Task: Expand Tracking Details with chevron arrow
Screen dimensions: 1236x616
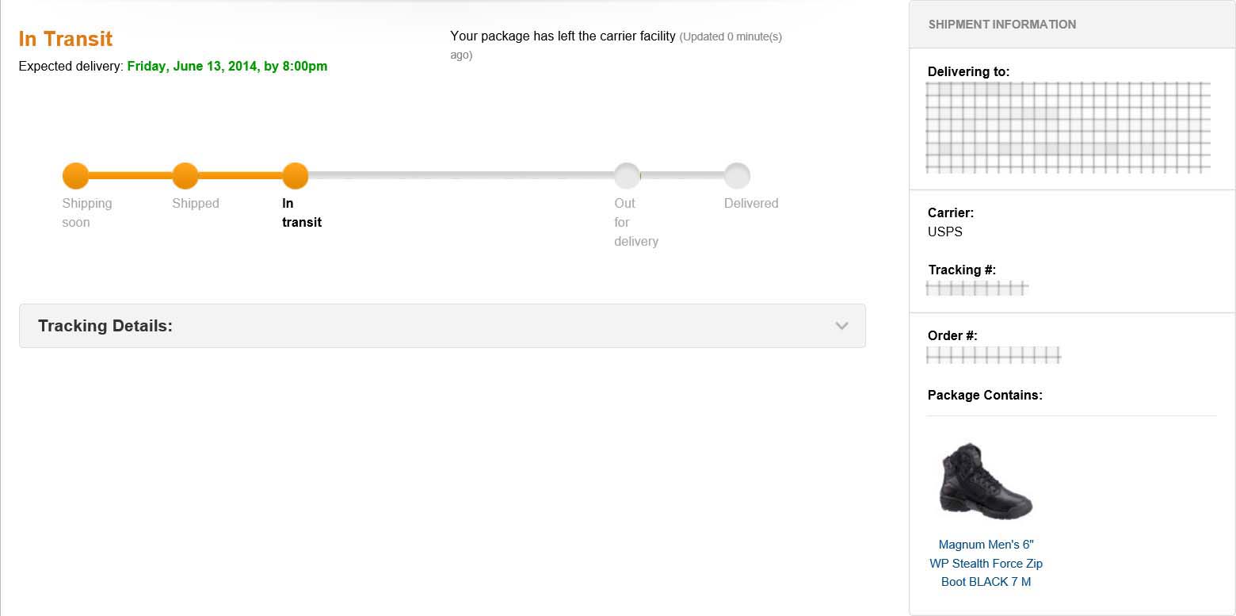Action: [x=841, y=326]
